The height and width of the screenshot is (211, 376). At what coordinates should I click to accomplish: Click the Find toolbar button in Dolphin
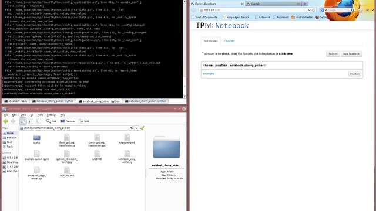coord(51,121)
